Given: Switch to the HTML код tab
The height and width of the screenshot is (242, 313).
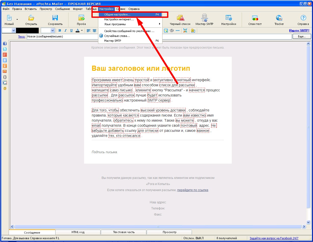Looking at the screenshot, I should pos(78,232).
